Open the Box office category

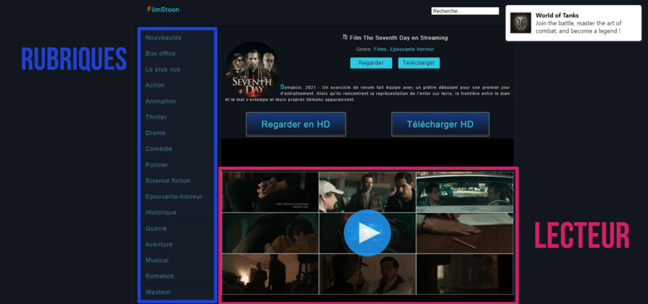click(x=160, y=54)
